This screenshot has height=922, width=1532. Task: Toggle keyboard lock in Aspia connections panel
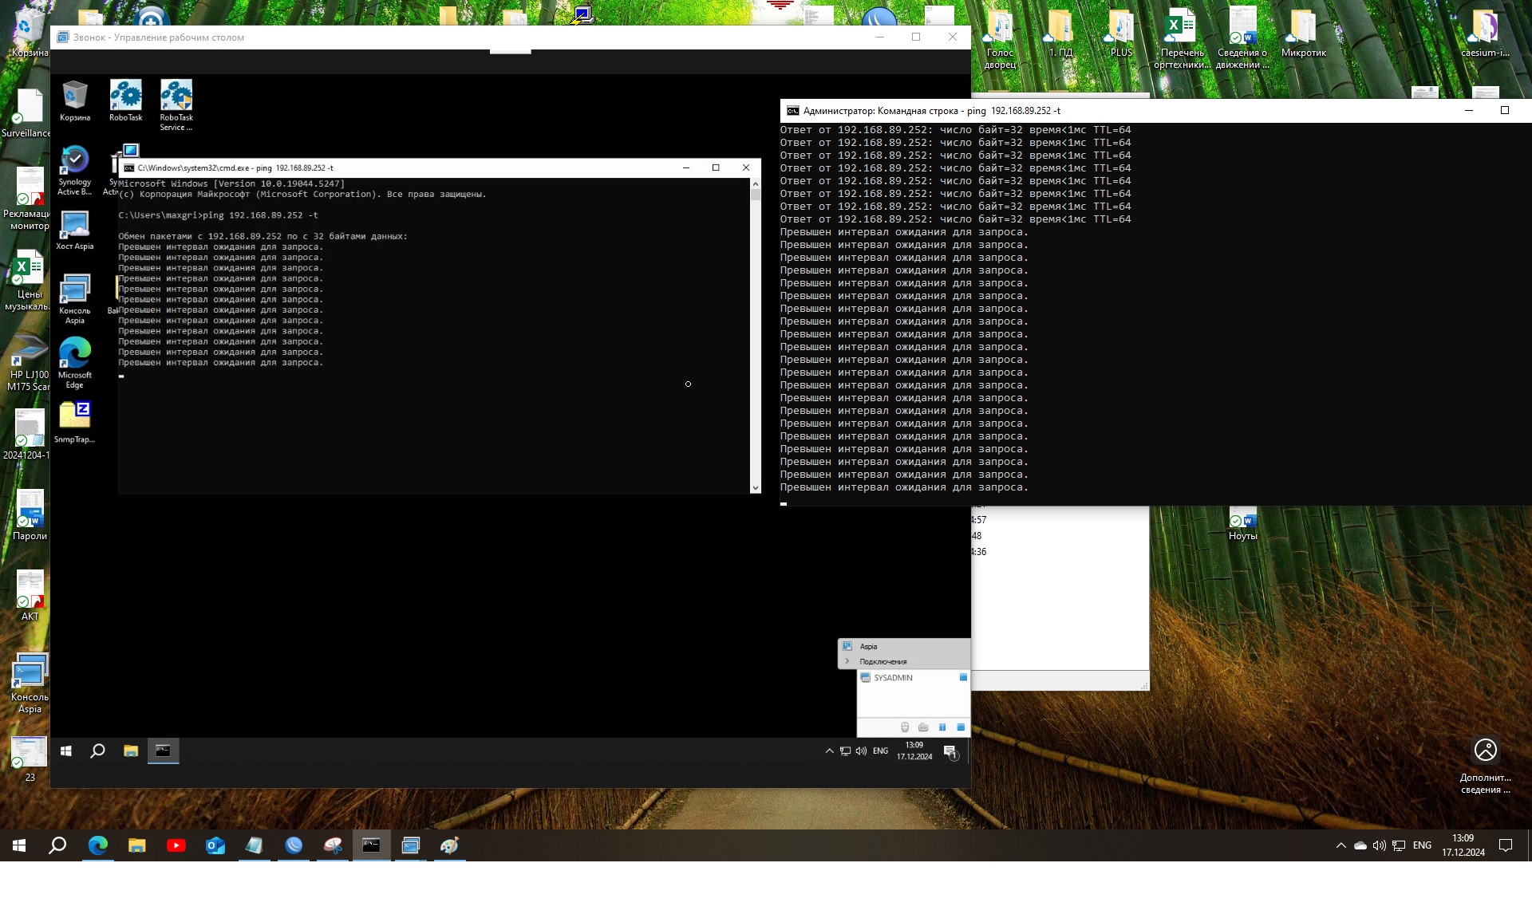pyautogui.click(x=923, y=727)
